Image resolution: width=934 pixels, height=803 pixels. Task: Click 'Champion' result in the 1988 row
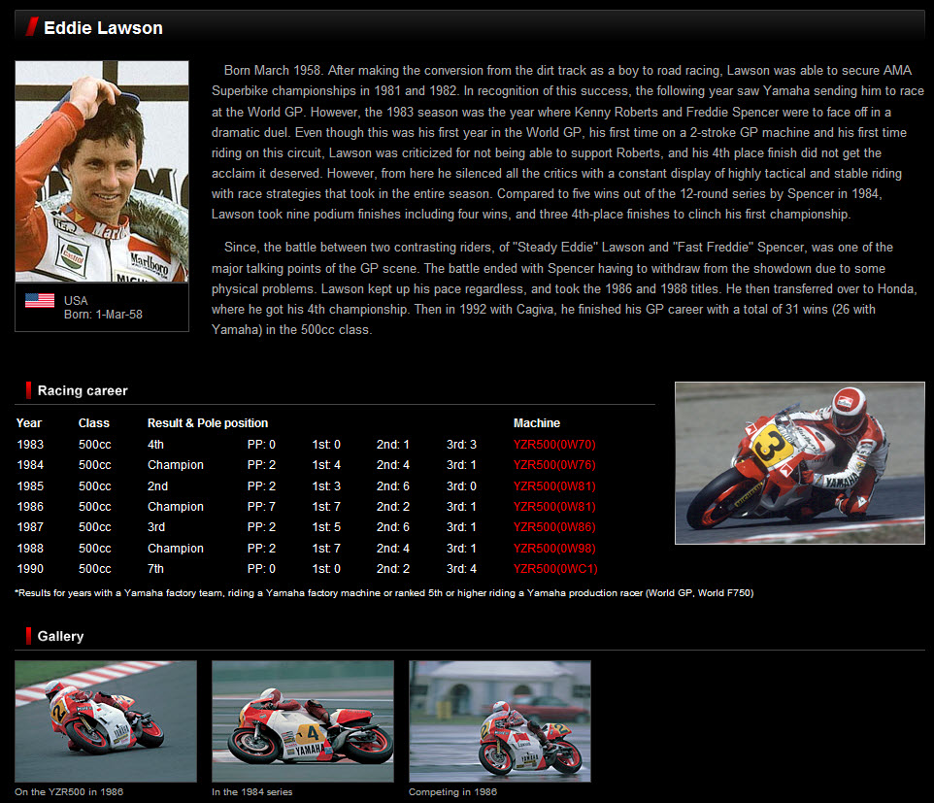(175, 548)
